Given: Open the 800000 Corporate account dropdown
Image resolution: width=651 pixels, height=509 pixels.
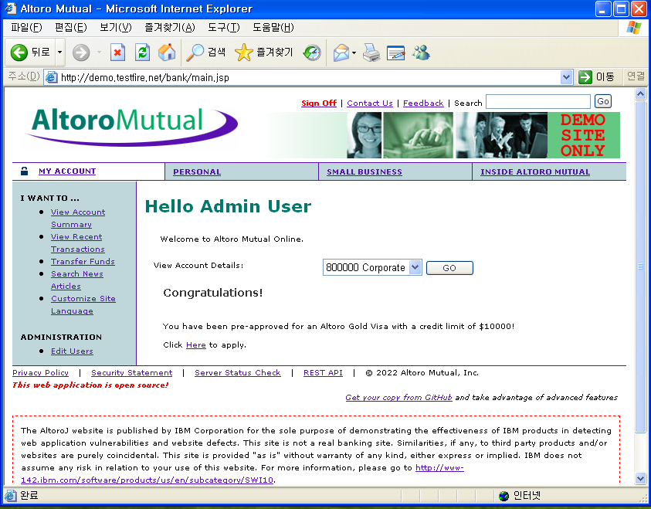Looking at the screenshot, I should 372,267.
